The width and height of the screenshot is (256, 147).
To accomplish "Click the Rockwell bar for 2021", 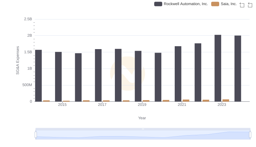I will (x=178, y=74).
